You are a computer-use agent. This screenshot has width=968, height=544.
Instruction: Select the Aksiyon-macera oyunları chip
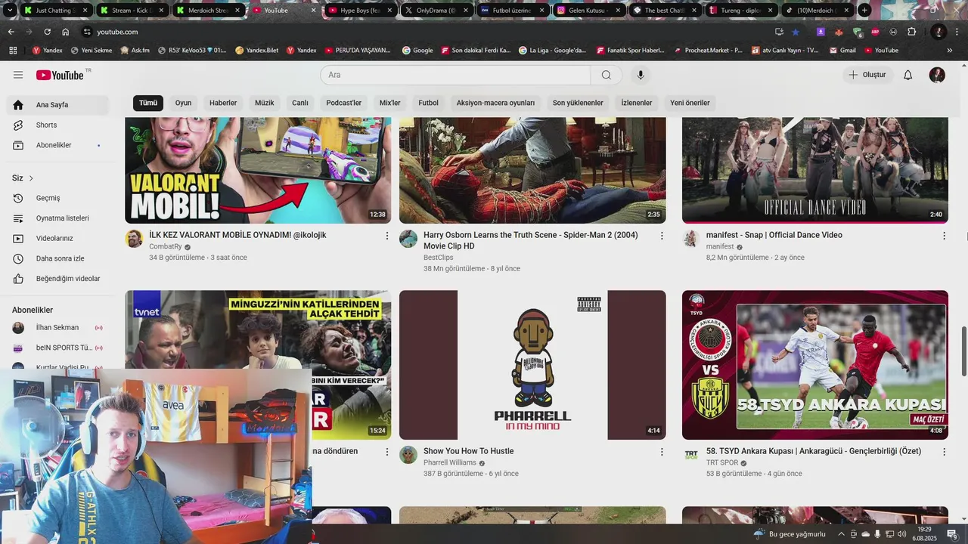pyautogui.click(x=495, y=103)
